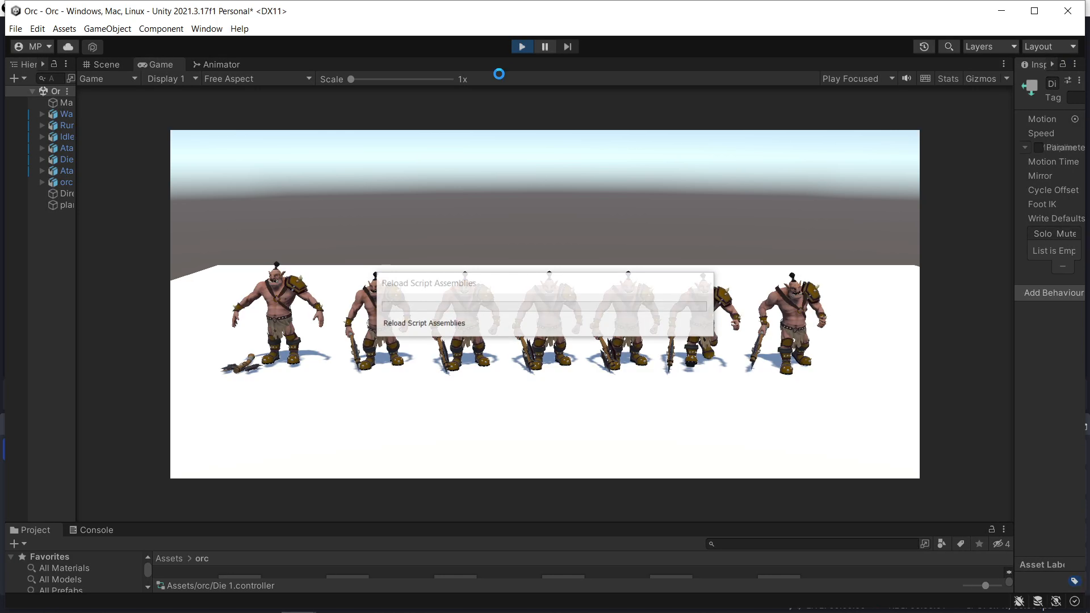
Task: Click the Game view Scale slider handle
Action: pyautogui.click(x=351, y=79)
